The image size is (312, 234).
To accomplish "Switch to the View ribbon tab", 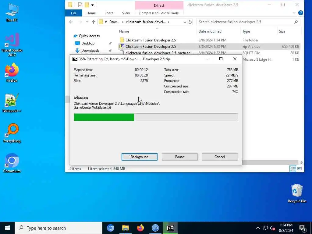I will tap(126, 13).
